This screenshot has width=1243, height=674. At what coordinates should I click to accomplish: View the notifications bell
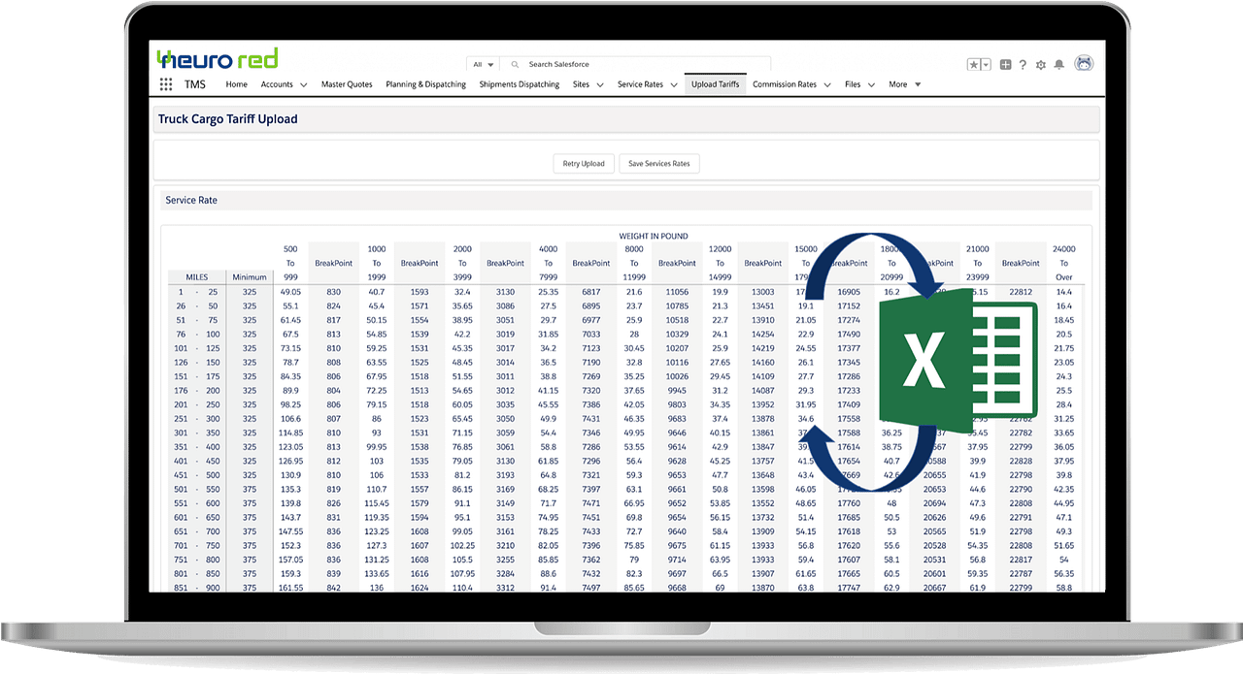pyautogui.click(x=1059, y=65)
